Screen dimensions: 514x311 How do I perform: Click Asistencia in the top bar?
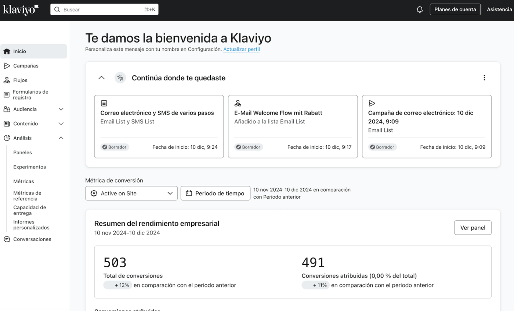tap(499, 10)
